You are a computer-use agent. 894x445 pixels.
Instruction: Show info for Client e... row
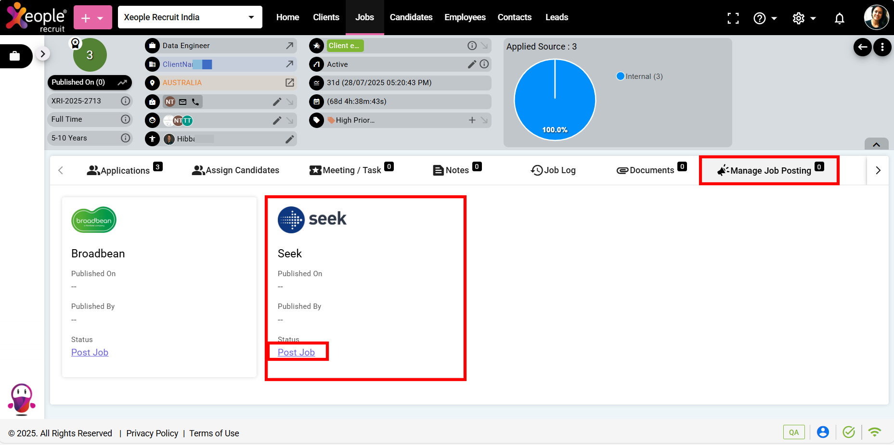coord(472,46)
